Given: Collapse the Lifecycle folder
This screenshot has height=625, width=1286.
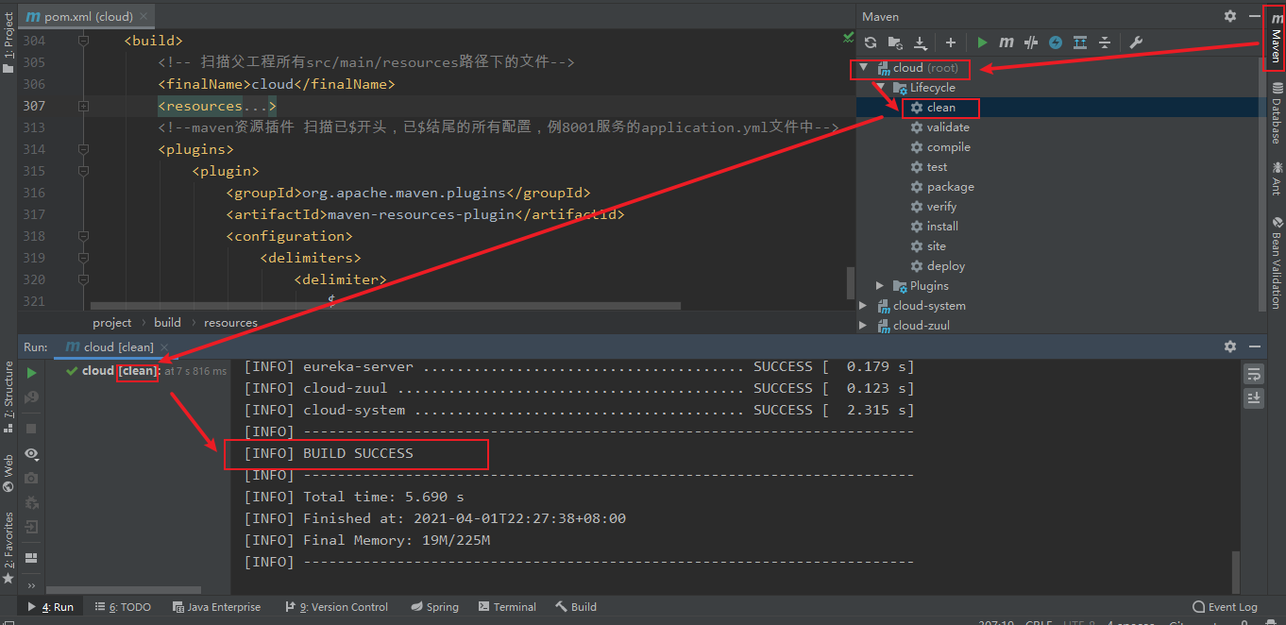Looking at the screenshot, I should point(880,88).
